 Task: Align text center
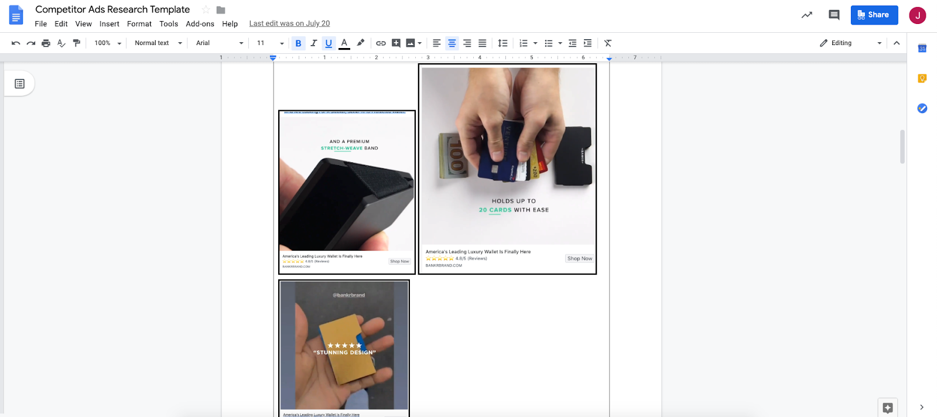pyautogui.click(x=452, y=43)
